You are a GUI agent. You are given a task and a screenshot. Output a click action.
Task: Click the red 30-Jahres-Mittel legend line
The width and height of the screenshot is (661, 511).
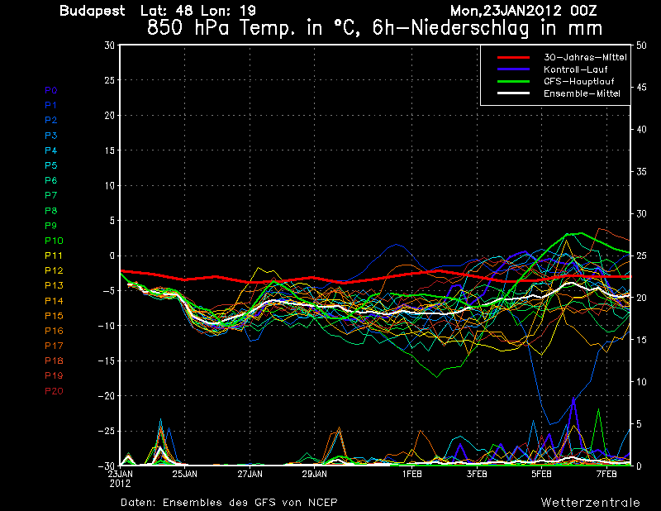click(516, 58)
